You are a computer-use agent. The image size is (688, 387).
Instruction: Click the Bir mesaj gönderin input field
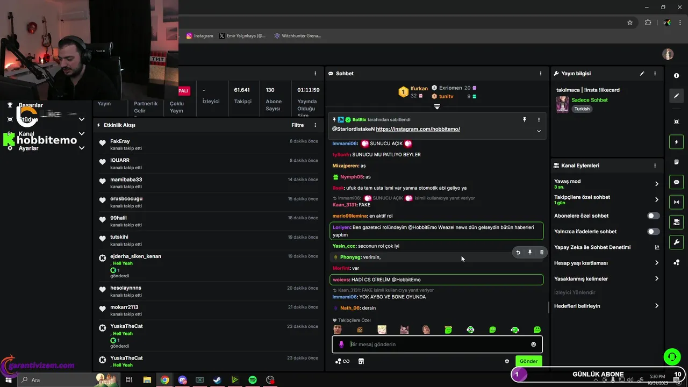pos(438,344)
